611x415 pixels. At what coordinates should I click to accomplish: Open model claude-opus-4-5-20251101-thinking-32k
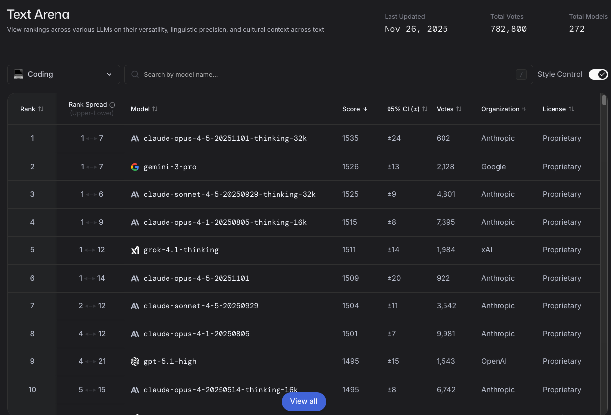(225, 138)
